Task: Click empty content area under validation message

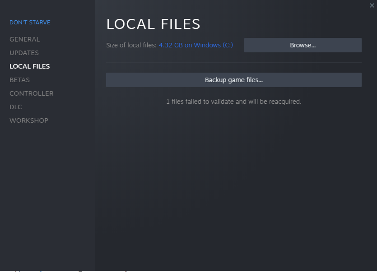Action: tap(233, 180)
